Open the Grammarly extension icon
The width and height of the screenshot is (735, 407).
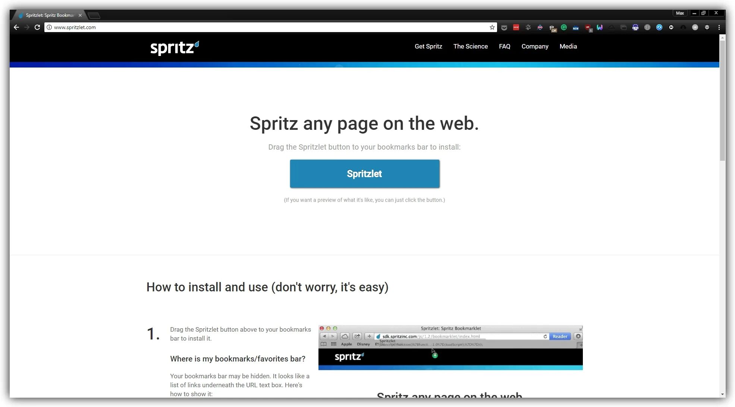(x=564, y=27)
